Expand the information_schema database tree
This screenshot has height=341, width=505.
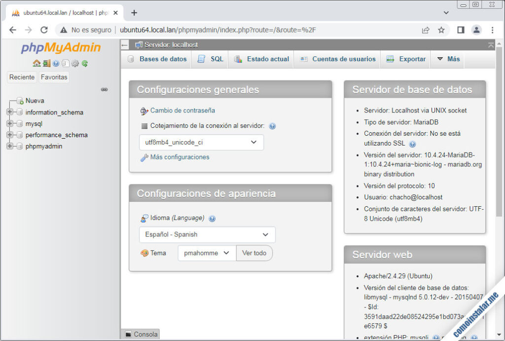[9, 112]
